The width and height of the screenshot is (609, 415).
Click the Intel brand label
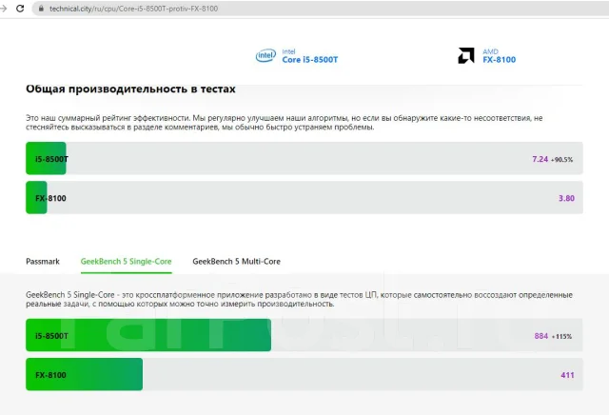[x=288, y=51]
